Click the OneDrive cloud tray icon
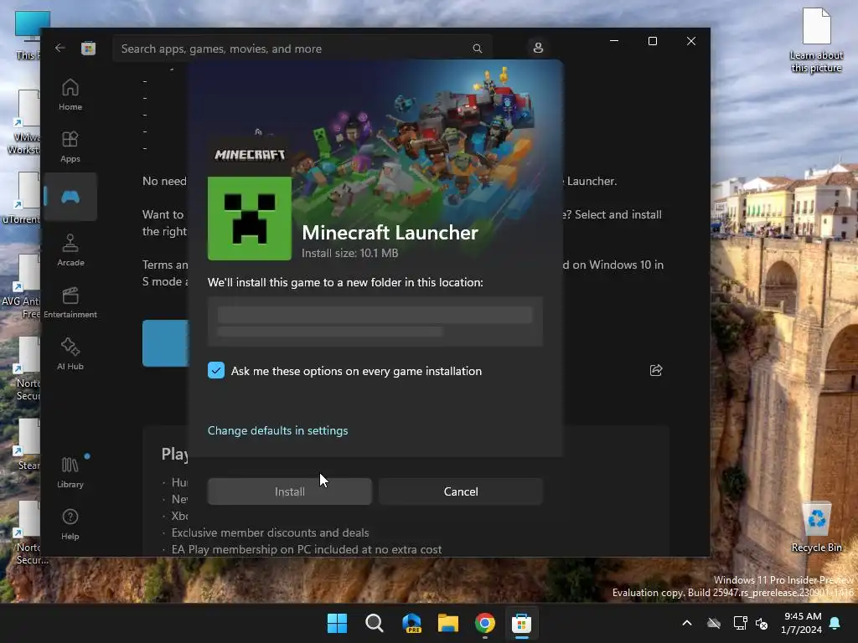 [x=714, y=623]
